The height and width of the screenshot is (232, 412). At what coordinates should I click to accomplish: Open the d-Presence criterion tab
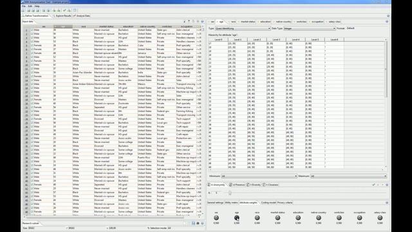(x=237, y=185)
